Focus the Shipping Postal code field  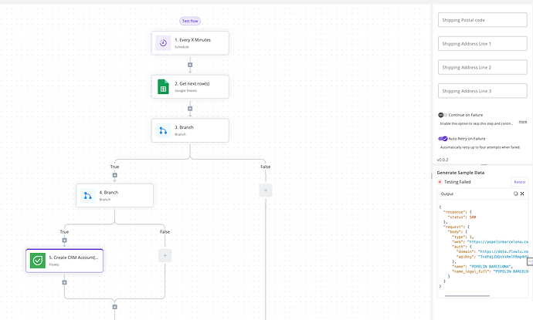pos(482,20)
